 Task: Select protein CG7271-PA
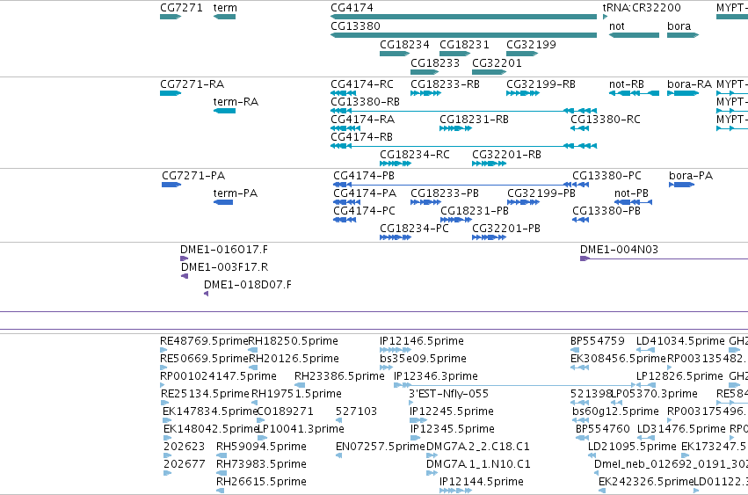(193, 176)
